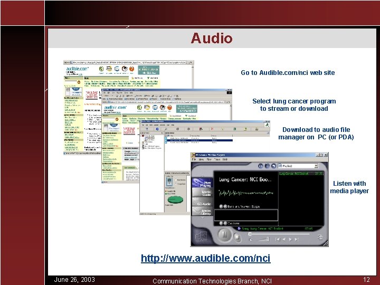Click the orange Help icon in back browser page
The image size is (380, 285).
131,69
